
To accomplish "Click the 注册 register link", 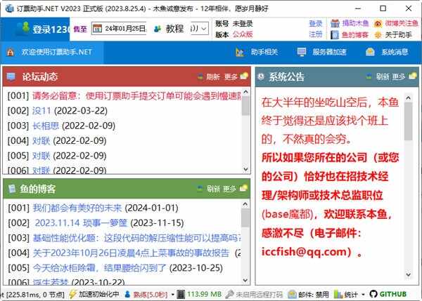I will pyautogui.click(x=315, y=34).
